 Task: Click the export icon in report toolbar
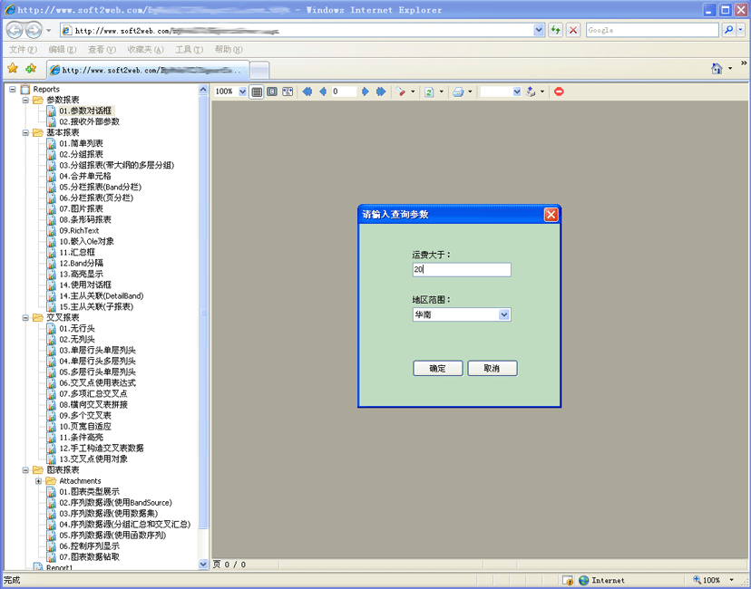pos(531,92)
